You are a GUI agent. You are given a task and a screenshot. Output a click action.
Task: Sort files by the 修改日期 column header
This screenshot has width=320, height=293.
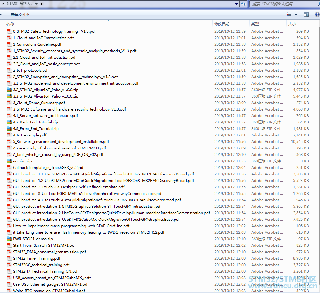coord(222,24)
